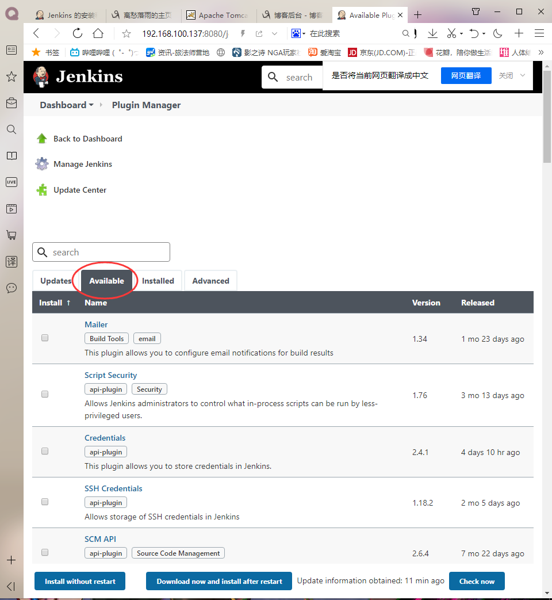Click the page vertical scrollbar thumb

point(547,117)
